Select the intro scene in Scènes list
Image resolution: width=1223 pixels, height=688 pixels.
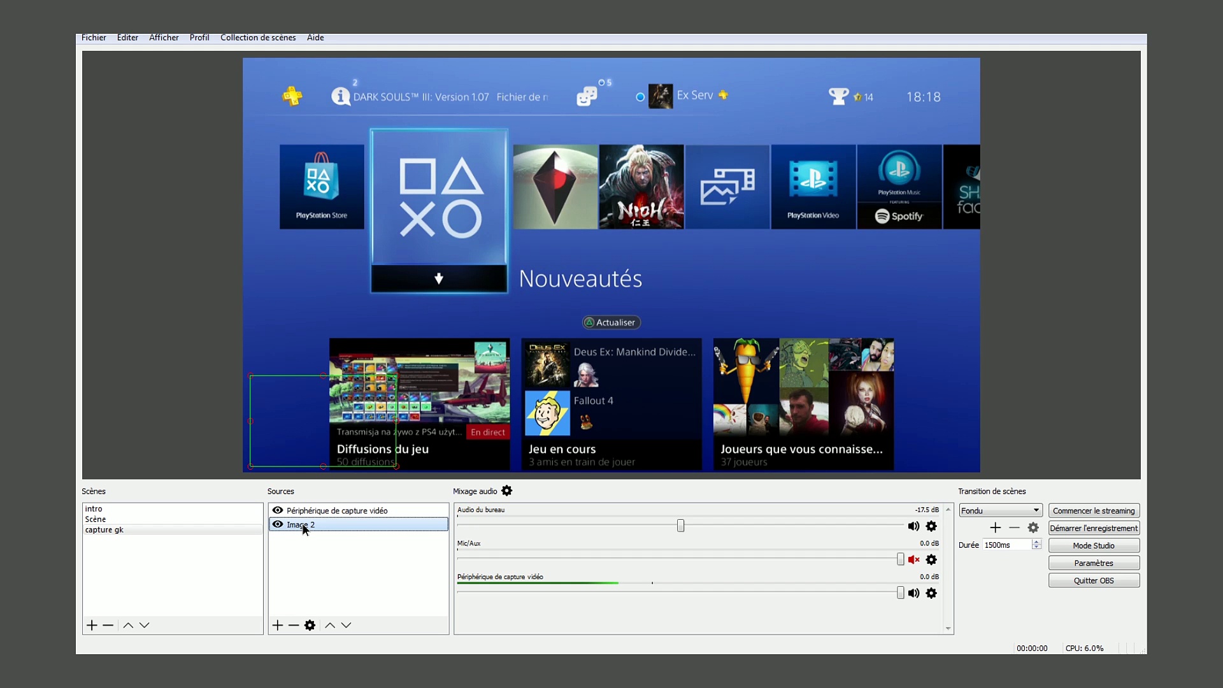(94, 508)
